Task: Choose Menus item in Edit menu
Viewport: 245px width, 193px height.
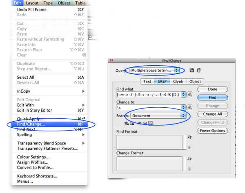Action: 50,181
